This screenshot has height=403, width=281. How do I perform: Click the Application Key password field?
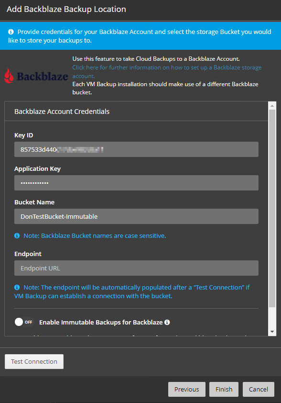(x=136, y=183)
